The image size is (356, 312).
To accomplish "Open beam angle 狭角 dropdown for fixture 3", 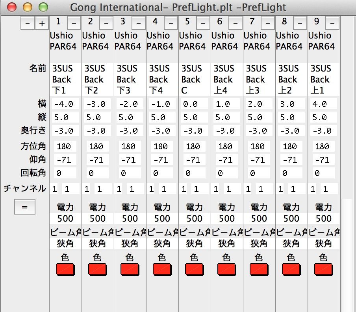I will [x=130, y=244].
